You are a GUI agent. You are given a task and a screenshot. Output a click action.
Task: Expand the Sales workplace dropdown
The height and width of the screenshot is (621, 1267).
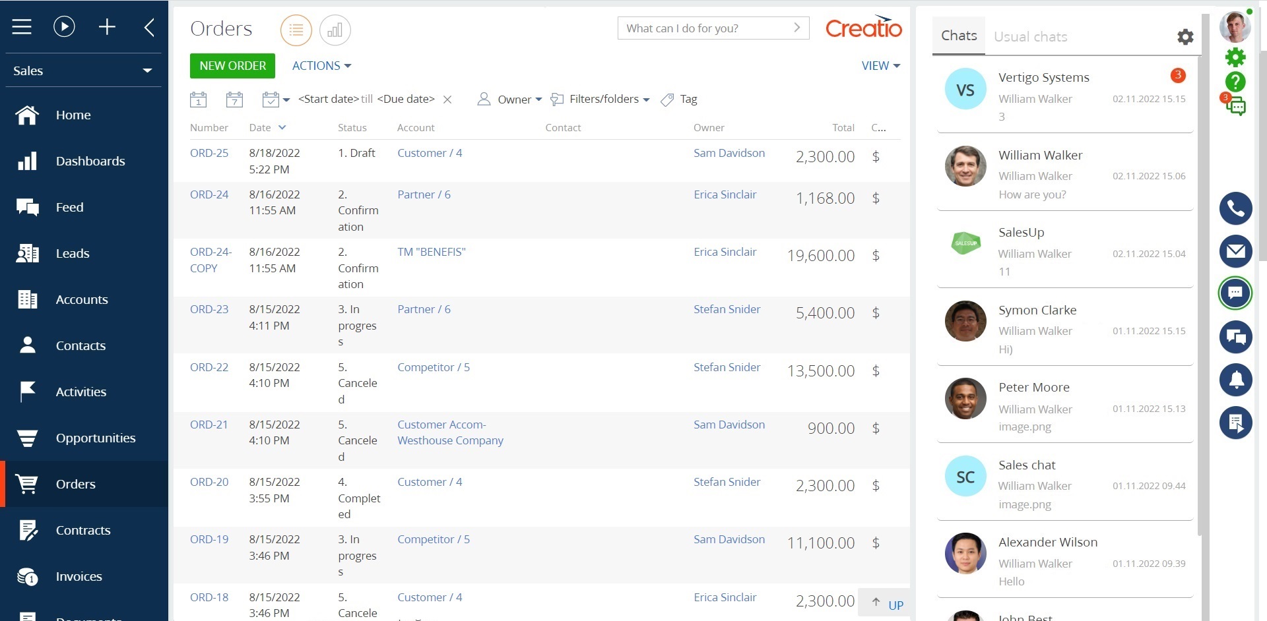click(x=146, y=71)
